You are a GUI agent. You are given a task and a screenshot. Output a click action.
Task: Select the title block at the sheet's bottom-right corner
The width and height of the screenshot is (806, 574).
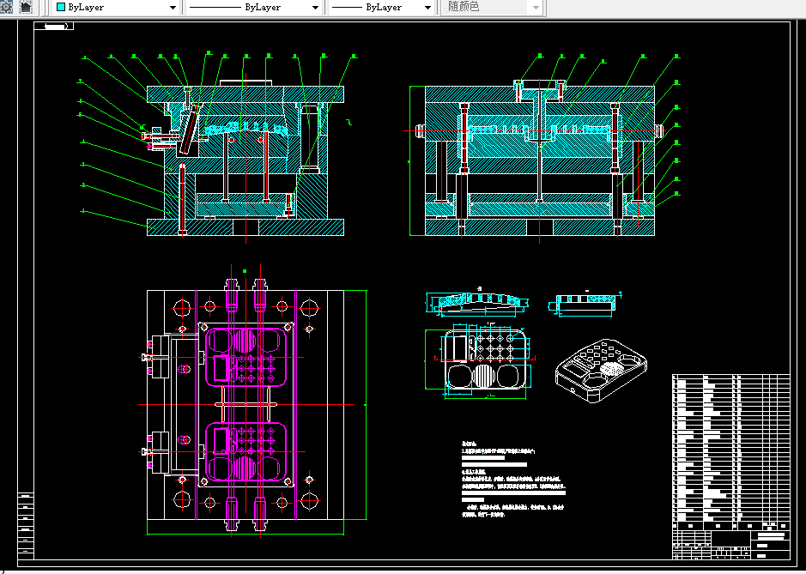point(731,545)
